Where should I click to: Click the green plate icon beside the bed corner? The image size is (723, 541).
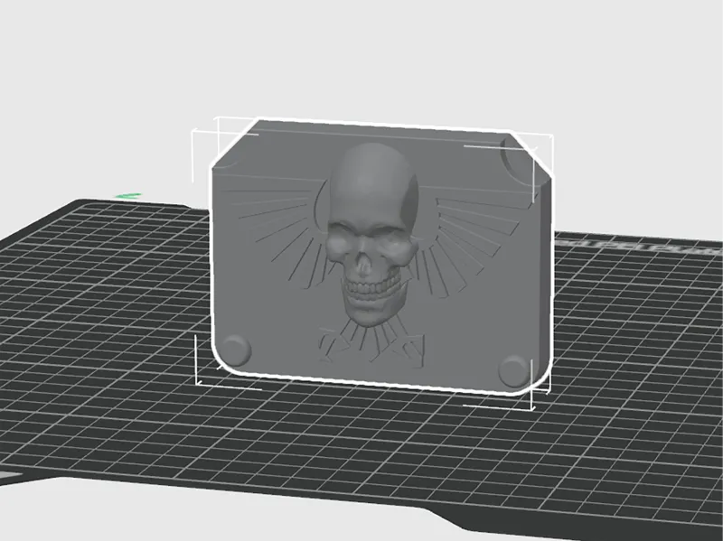tap(128, 196)
